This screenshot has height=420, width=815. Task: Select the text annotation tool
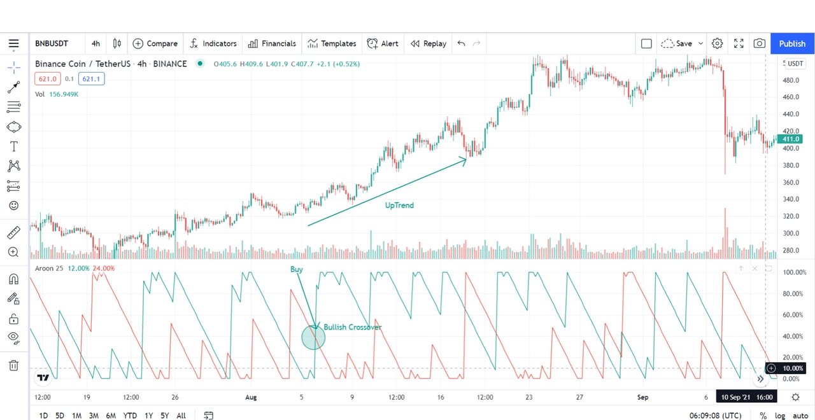click(13, 146)
